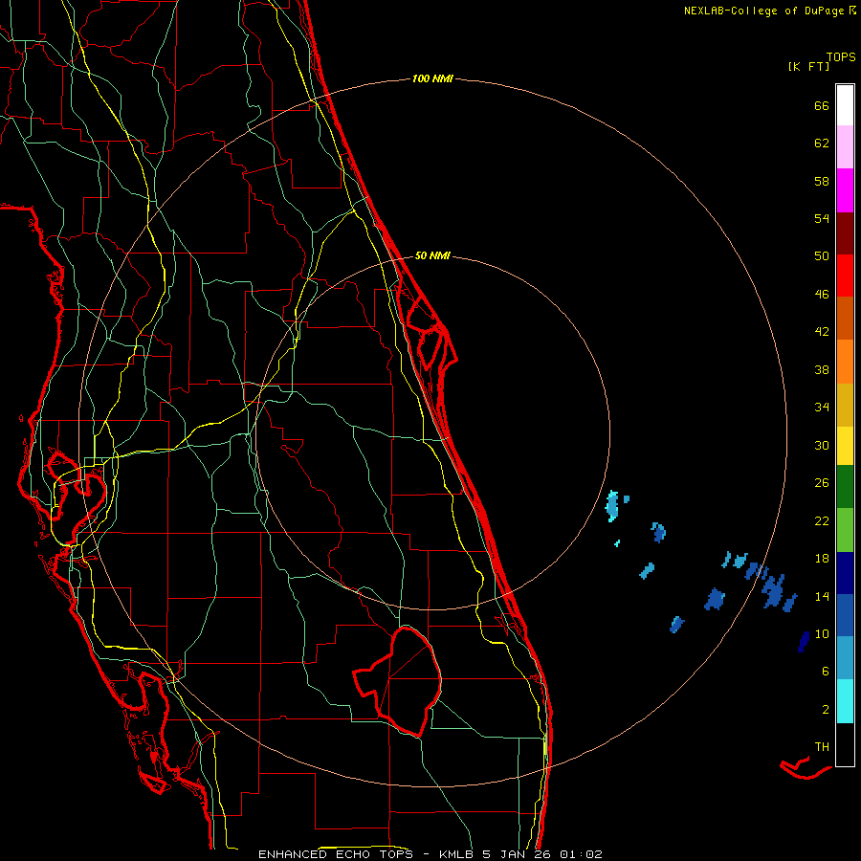
Task: Click the "100 NMI" range ring label
Action: coord(432,79)
